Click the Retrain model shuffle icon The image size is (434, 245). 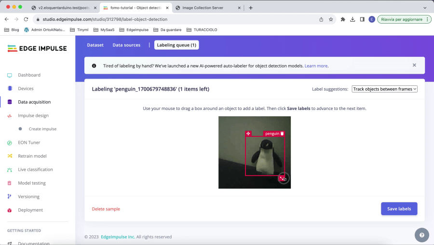tap(10, 156)
